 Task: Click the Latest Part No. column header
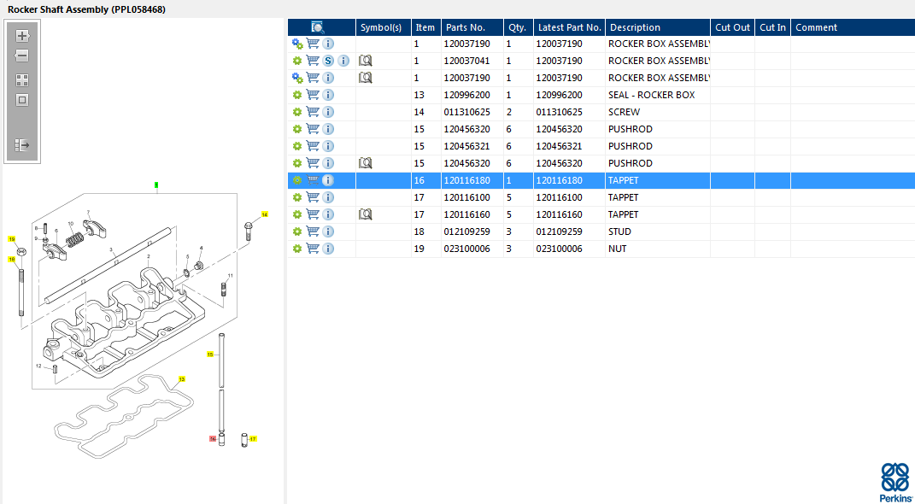point(569,27)
